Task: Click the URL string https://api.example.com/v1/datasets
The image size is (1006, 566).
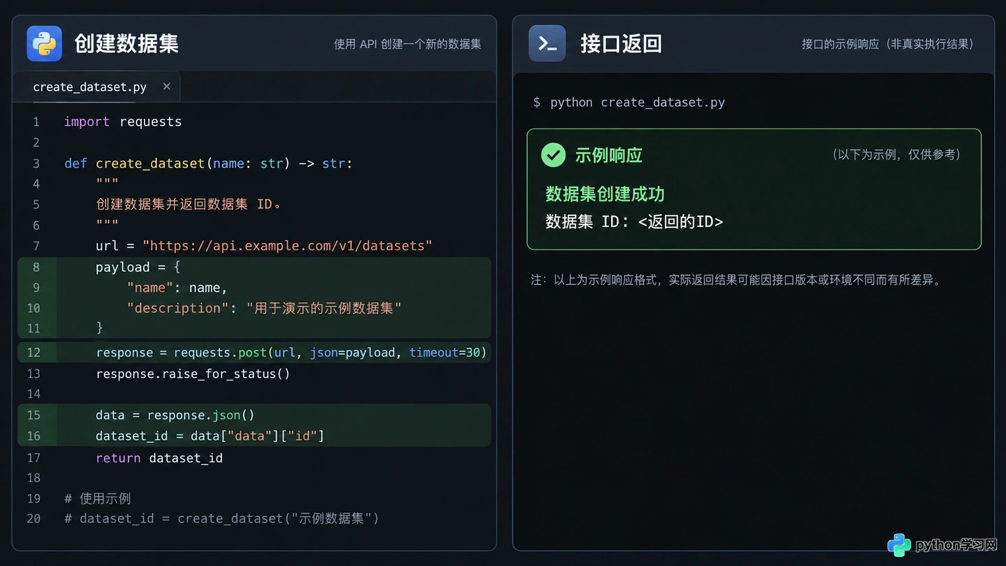Action: (x=288, y=246)
